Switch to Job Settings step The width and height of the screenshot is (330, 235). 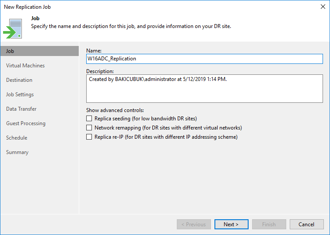pyautogui.click(x=20, y=95)
